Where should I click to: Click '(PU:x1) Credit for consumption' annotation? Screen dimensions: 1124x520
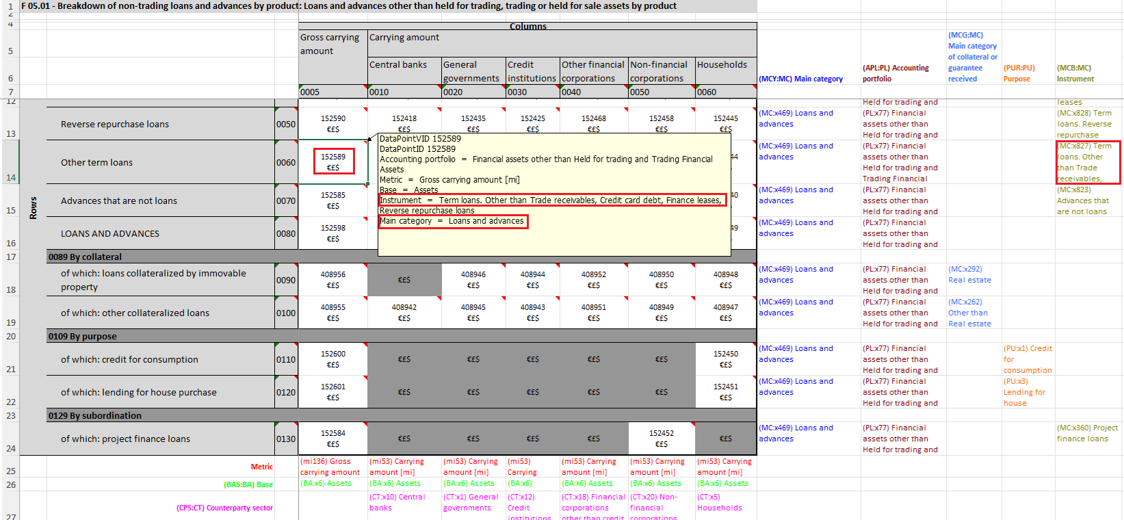(x=1028, y=359)
